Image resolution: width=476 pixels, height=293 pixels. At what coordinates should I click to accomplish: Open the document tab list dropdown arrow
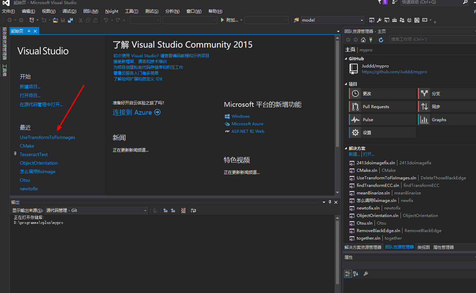click(x=338, y=31)
